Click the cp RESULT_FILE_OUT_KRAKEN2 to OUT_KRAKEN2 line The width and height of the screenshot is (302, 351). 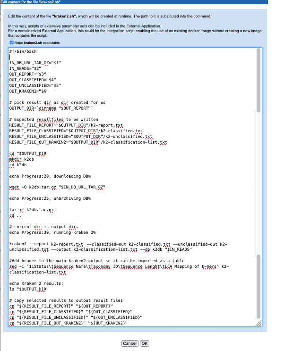68,323
